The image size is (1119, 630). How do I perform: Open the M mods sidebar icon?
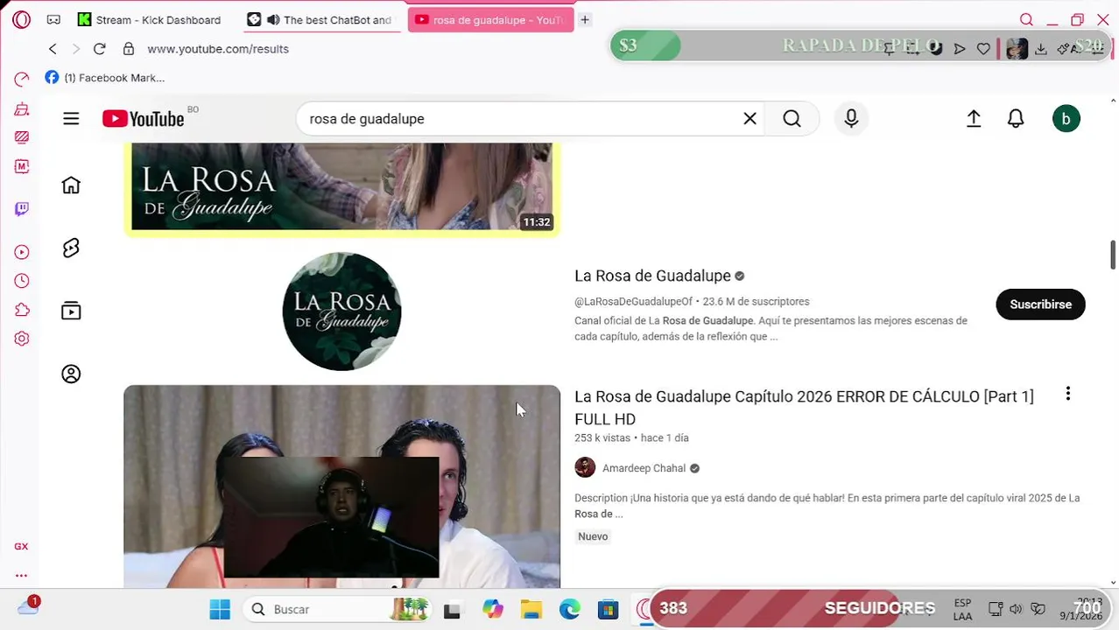click(x=22, y=166)
